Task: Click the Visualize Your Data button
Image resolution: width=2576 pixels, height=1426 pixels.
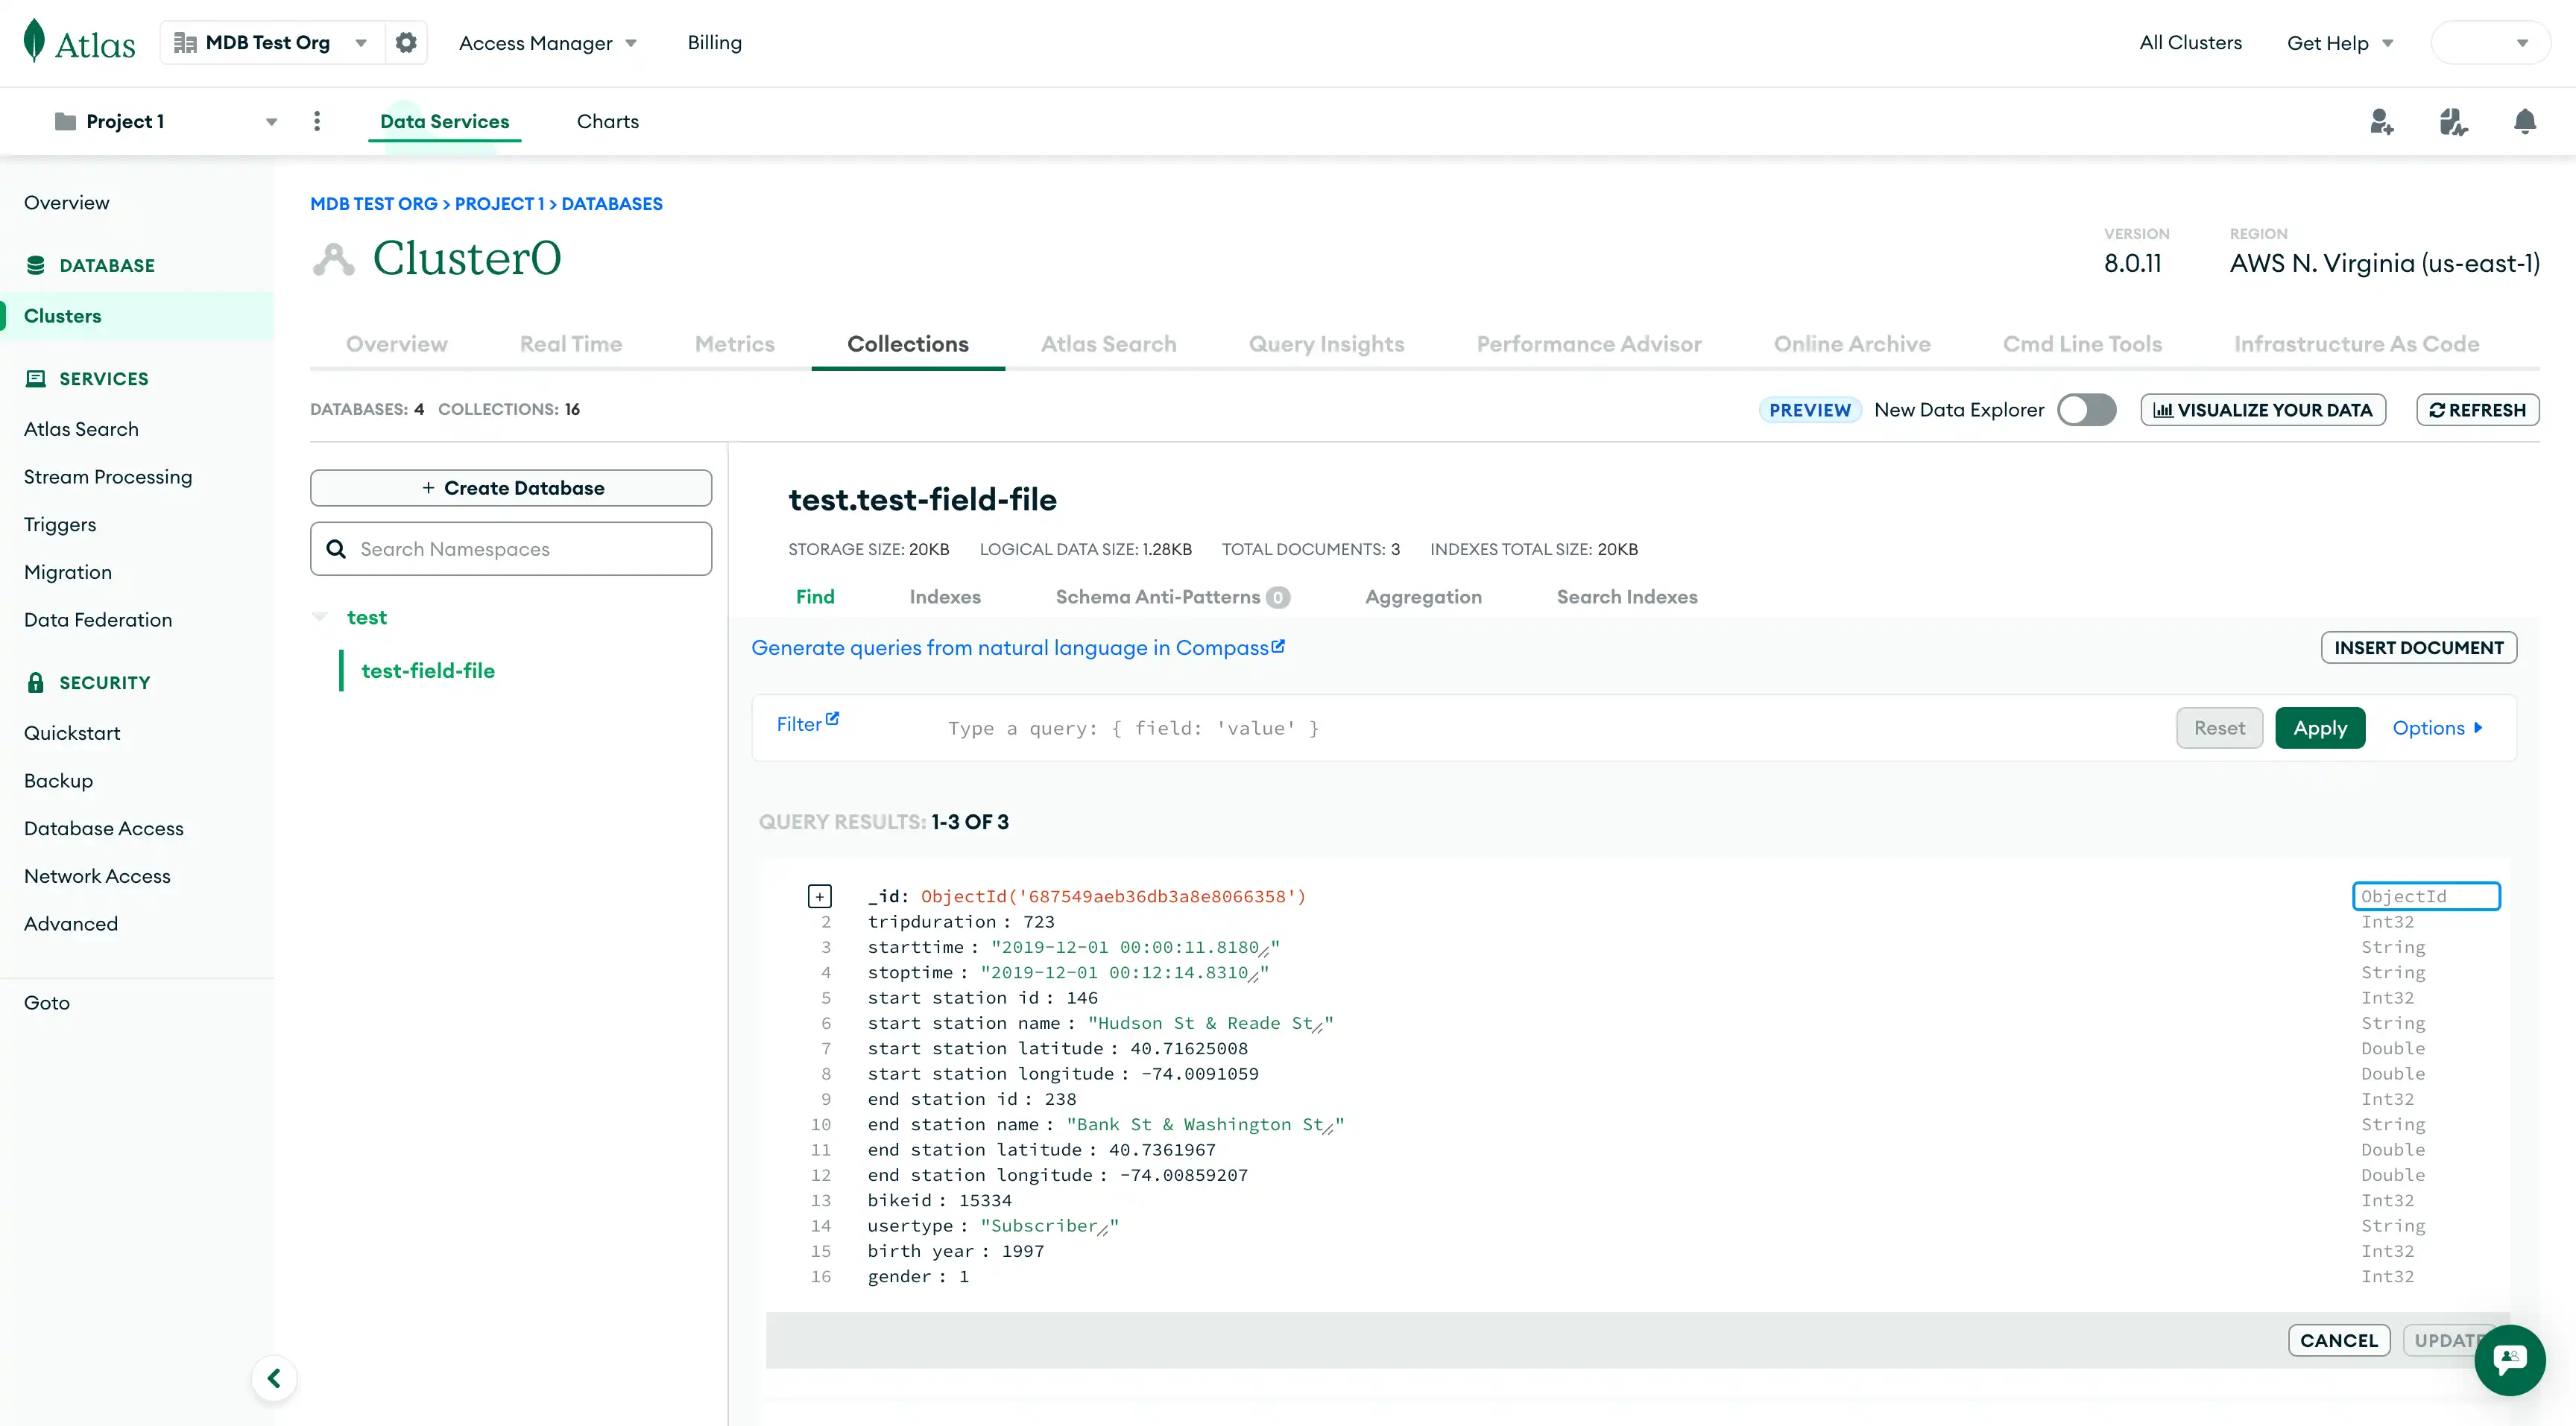Action: (2263, 410)
